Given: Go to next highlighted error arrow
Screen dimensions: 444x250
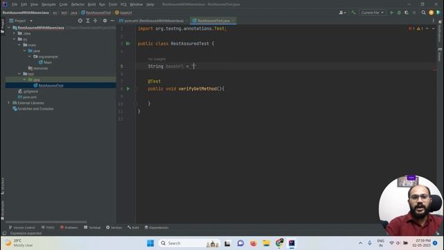Looking at the screenshot, I should coord(433,28).
